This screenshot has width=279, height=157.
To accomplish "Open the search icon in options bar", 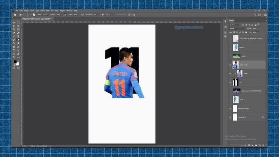I will [255, 15].
